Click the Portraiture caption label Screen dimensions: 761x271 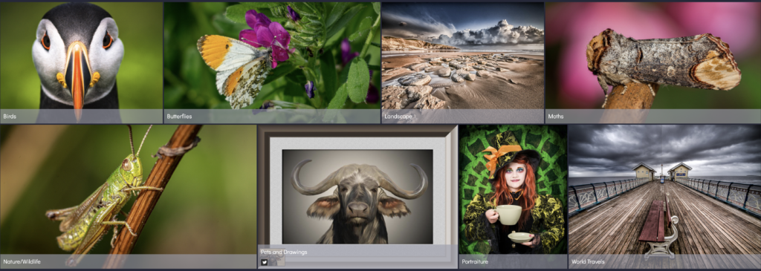(474, 262)
